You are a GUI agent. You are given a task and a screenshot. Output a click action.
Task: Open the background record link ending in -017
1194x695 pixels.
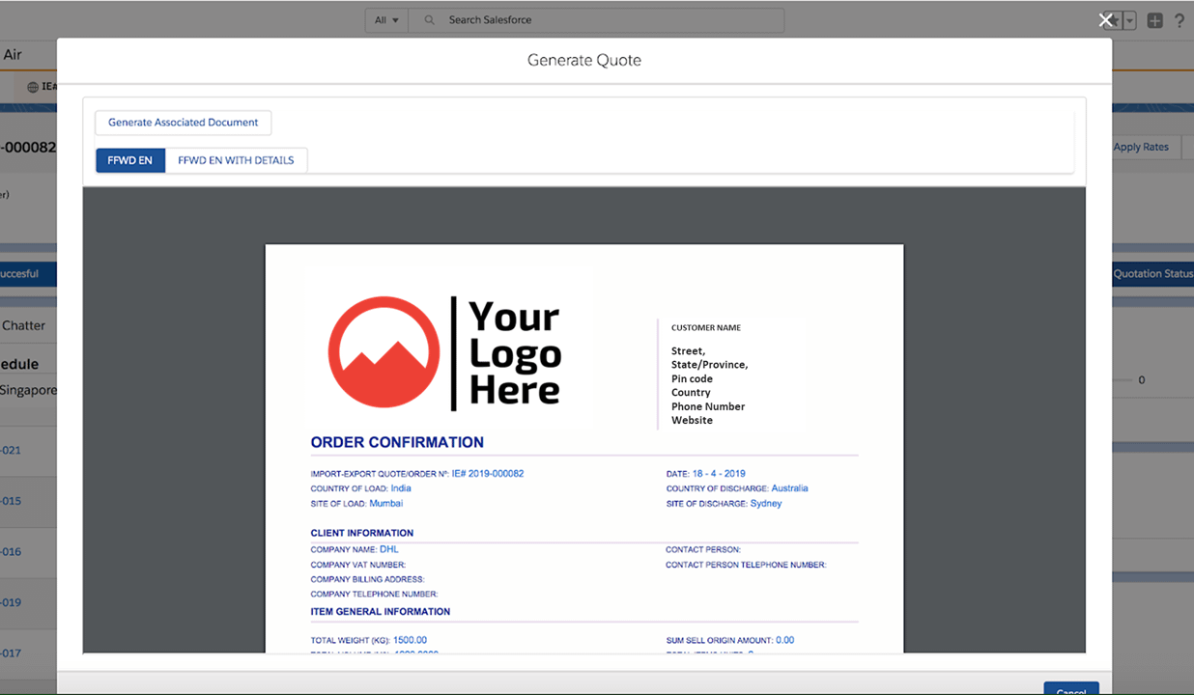[11, 653]
